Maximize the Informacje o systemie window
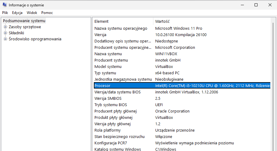This screenshot has height=151, width=277. coord(256,5)
